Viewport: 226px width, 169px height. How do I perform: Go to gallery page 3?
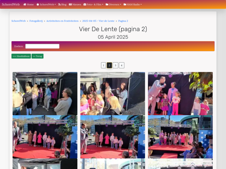(x=116, y=65)
